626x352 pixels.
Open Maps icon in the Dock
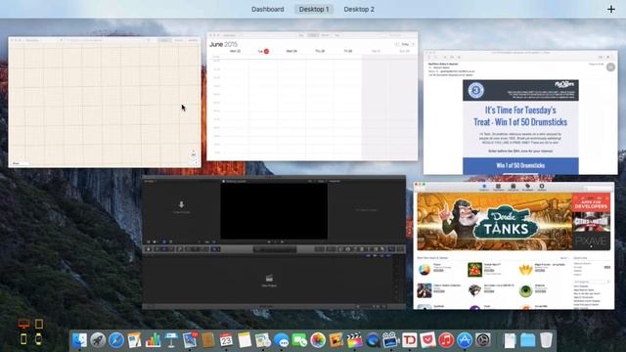coord(263,340)
